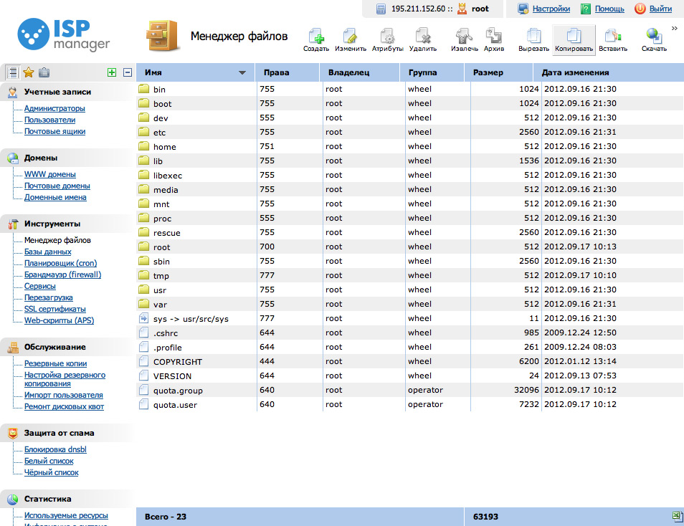The height and width of the screenshot is (526, 684).
Task: Click sort arrow in Имя column header
Action: point(242,73)
